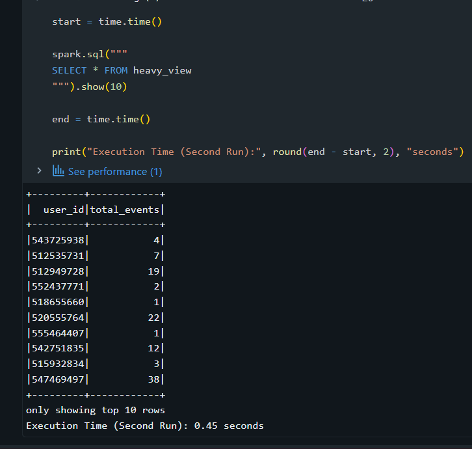Expand the See performance chevron
The width and height of the screenshot is (472, 449).
coord(39,171)
